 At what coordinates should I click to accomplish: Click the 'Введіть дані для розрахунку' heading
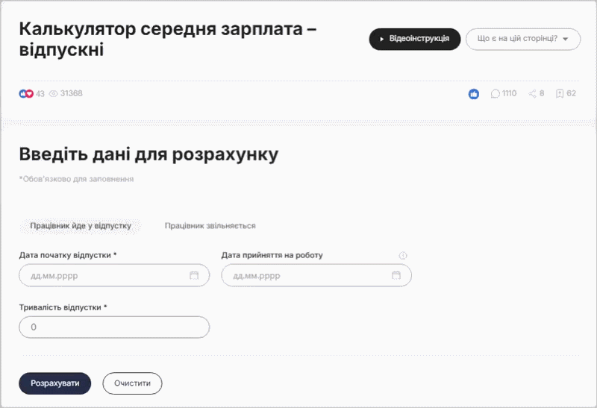click(149, 154)
